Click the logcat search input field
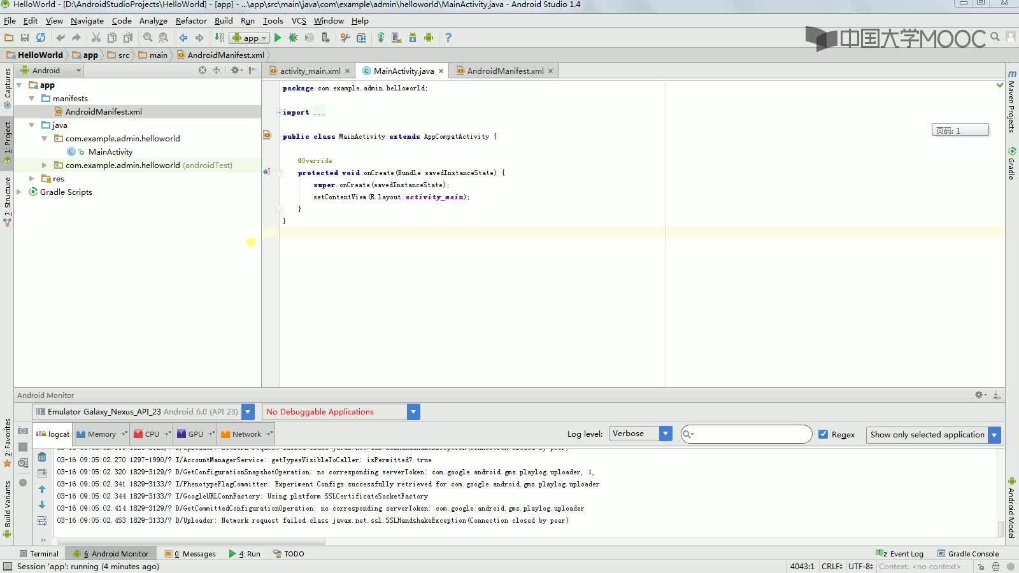This screenshot has width=1019, height=573. pos(746,434)
